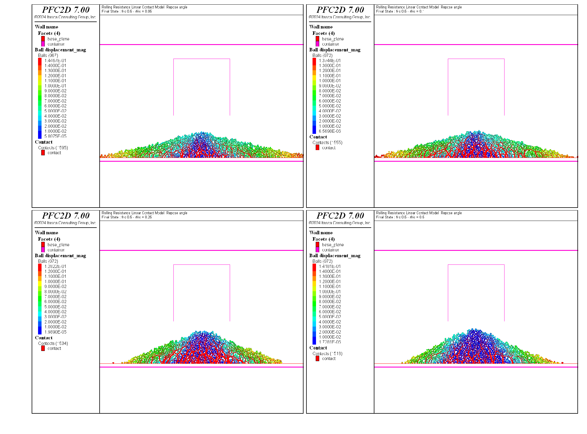Click red contact swatch under Contacts (1534)
Viewport: 587px width, 434px height.
point(43,348)
